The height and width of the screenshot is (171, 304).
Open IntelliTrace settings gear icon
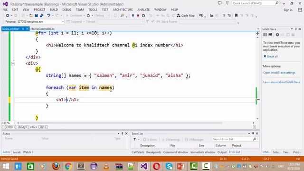(x=277, y=35)
